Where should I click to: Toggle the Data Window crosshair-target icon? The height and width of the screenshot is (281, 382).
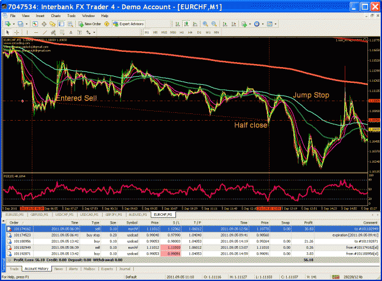[x=44, y=24]
